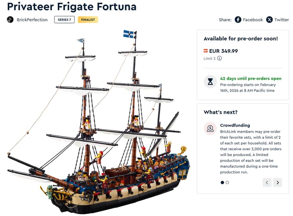This screenshot has height=216, width=293.
Task: Go to previous What's next slide
Action: [267, 182]
